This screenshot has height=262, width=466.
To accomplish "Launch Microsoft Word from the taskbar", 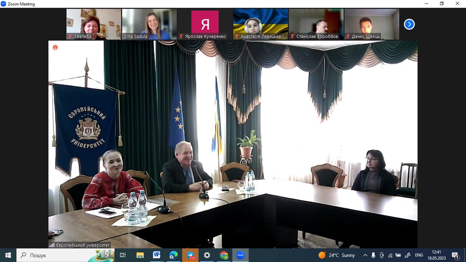I will coord(157,255).
